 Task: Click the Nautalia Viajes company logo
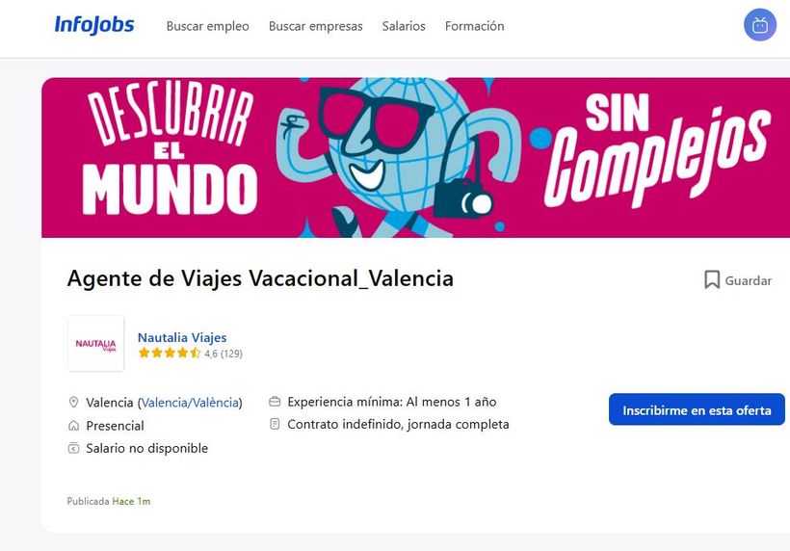[x=95, y=344]
